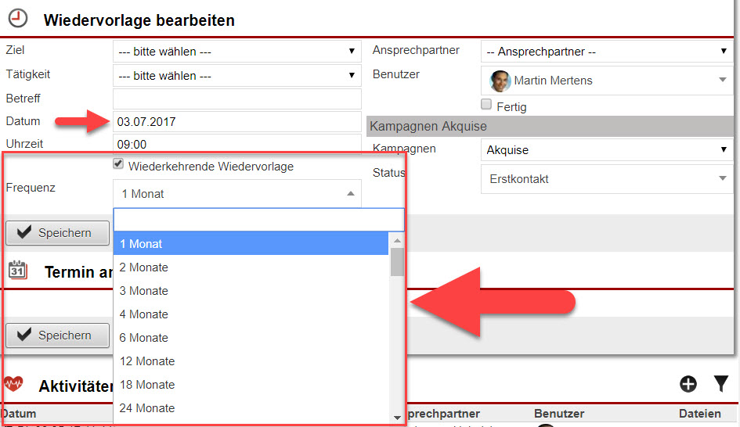This screenshot has height=427, width=740.
Task: Click the clock icon beside Wiedervorlage bearbeiten
Action: 16,18
